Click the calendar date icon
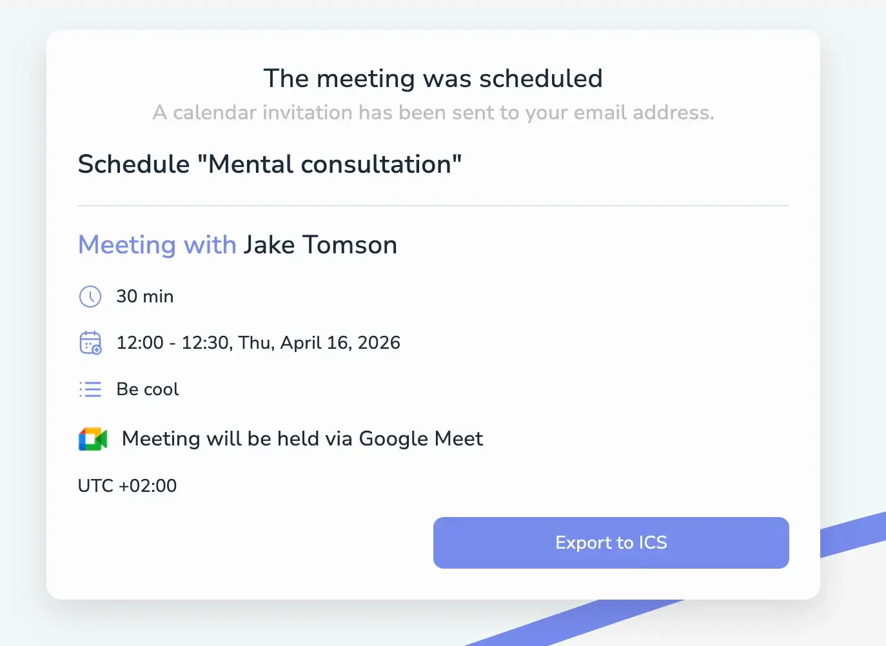886x646 pixels. pos(90,343)
